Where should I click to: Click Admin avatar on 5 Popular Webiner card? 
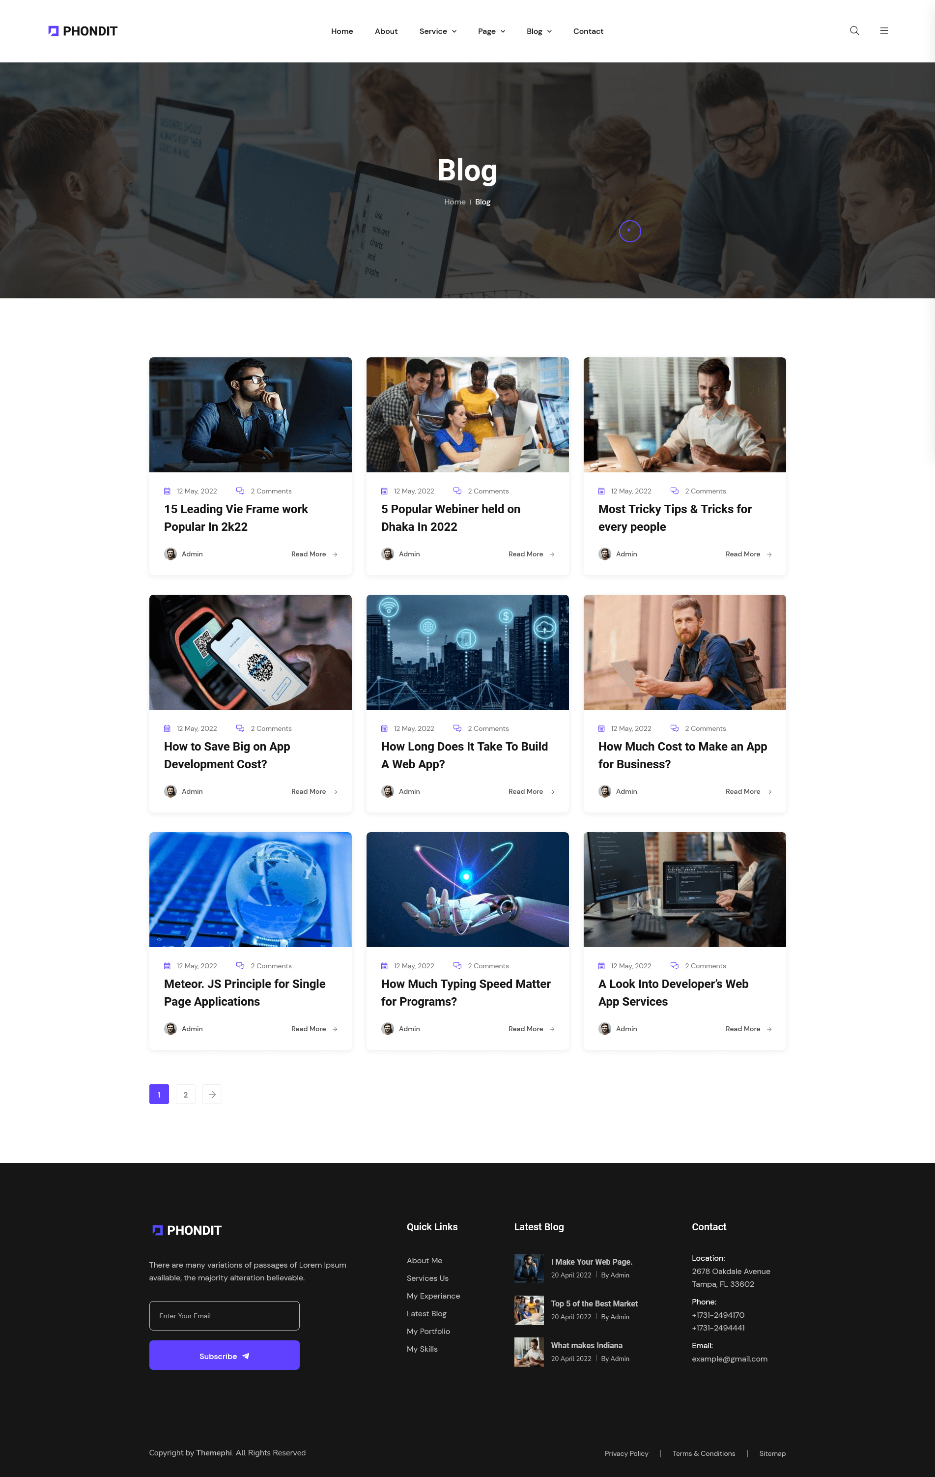388,554
